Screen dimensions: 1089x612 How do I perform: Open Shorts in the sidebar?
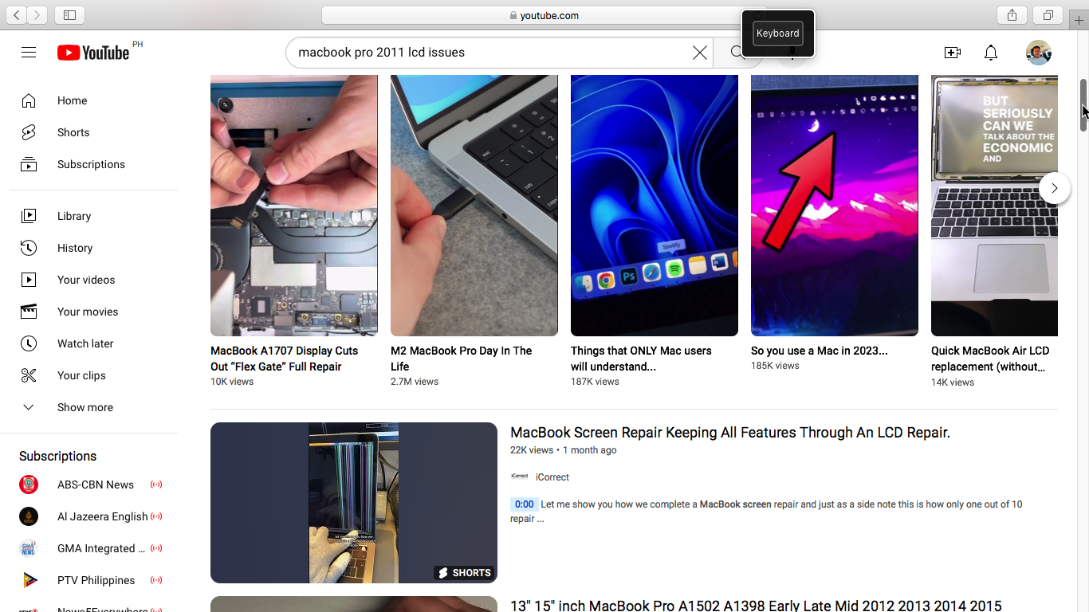click(x=94, y=132)
